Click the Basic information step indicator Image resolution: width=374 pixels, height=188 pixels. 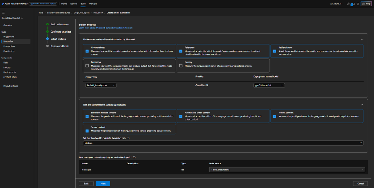point(48,24)
